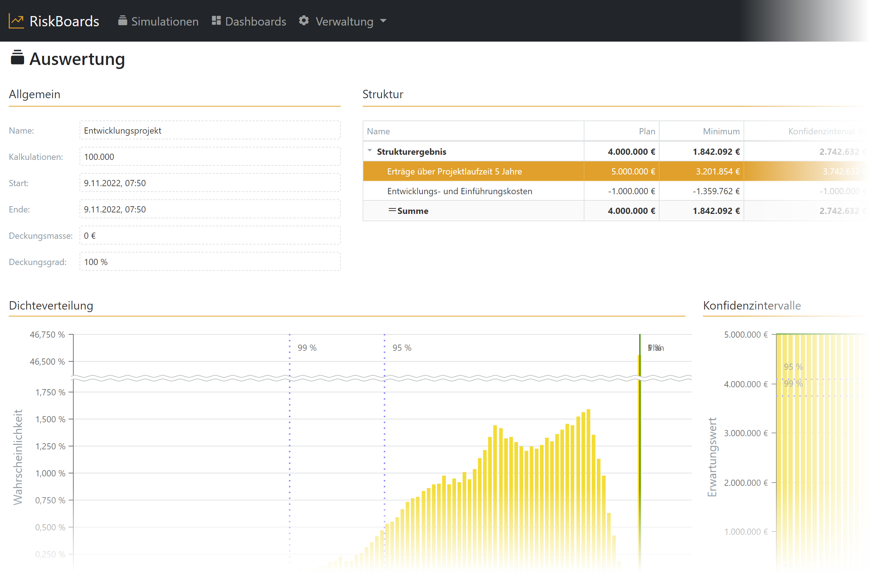
Task: Open the Verwaltung dropdown caret
Action: 383,21
